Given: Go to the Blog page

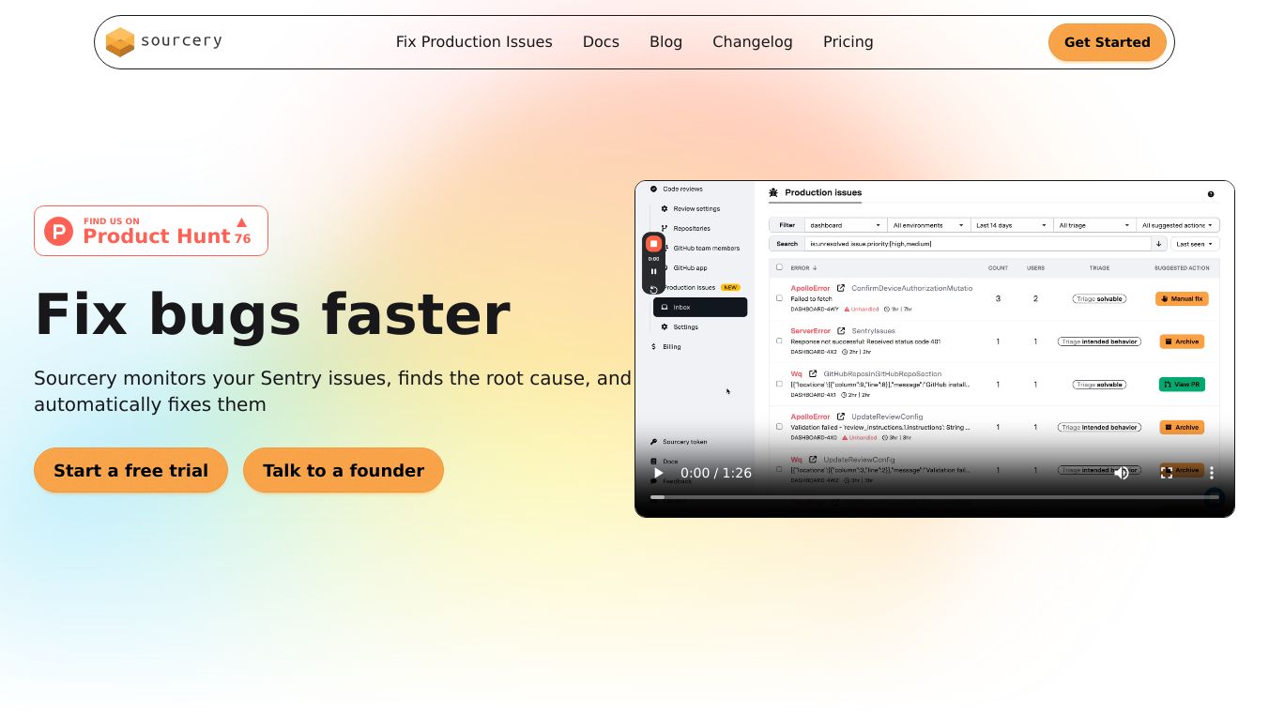Looking at the screenshot, I should (x=665, y=42).
